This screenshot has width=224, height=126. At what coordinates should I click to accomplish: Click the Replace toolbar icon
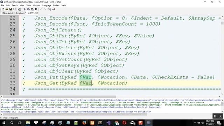coord(54,9)
